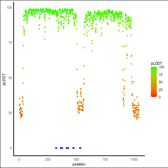This screenshot has height=168, width=168.
Task: Click the last blue segment near position 530
Action: [80, 148]
